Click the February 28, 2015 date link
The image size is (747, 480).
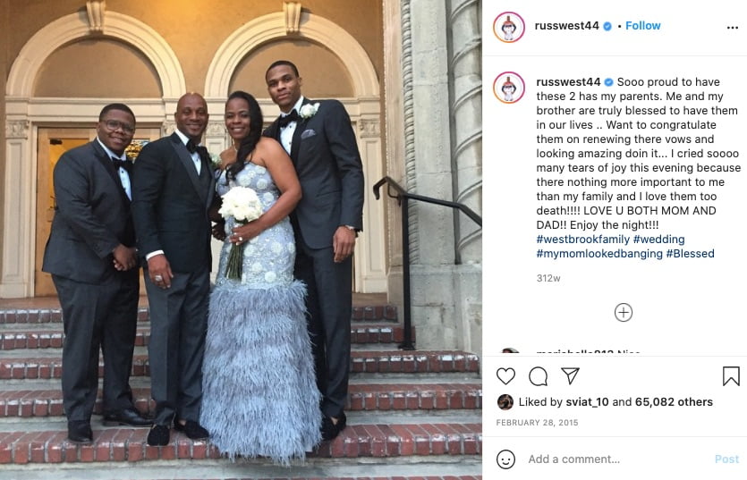point(537,423)
